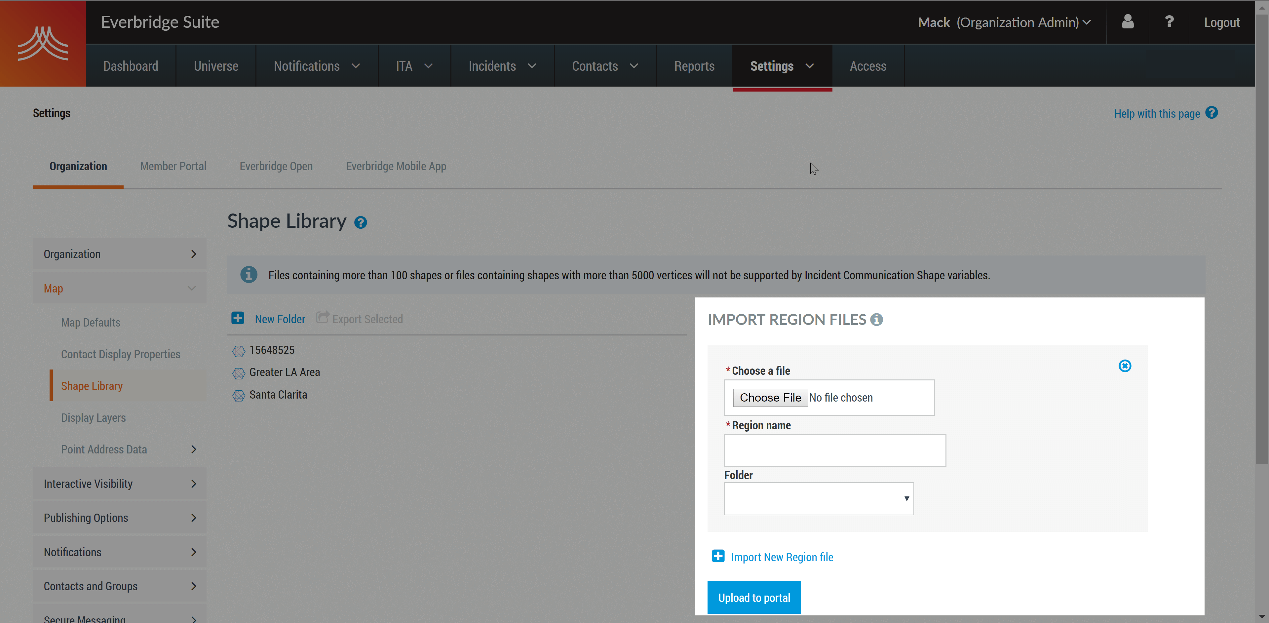Viewport: 1269px width, 623px height.
Task: Click the Upload to portal button
Action: [x=754, y=598]
